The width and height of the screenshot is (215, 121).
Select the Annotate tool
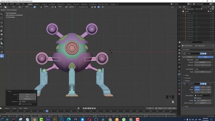tap(2, 39)
